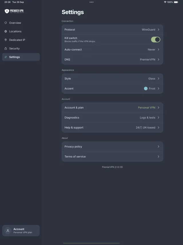Click the Frost accent color swatch
Image resolution: width=183 pixels, height=245 pixels.
click(x=146, y=89)
